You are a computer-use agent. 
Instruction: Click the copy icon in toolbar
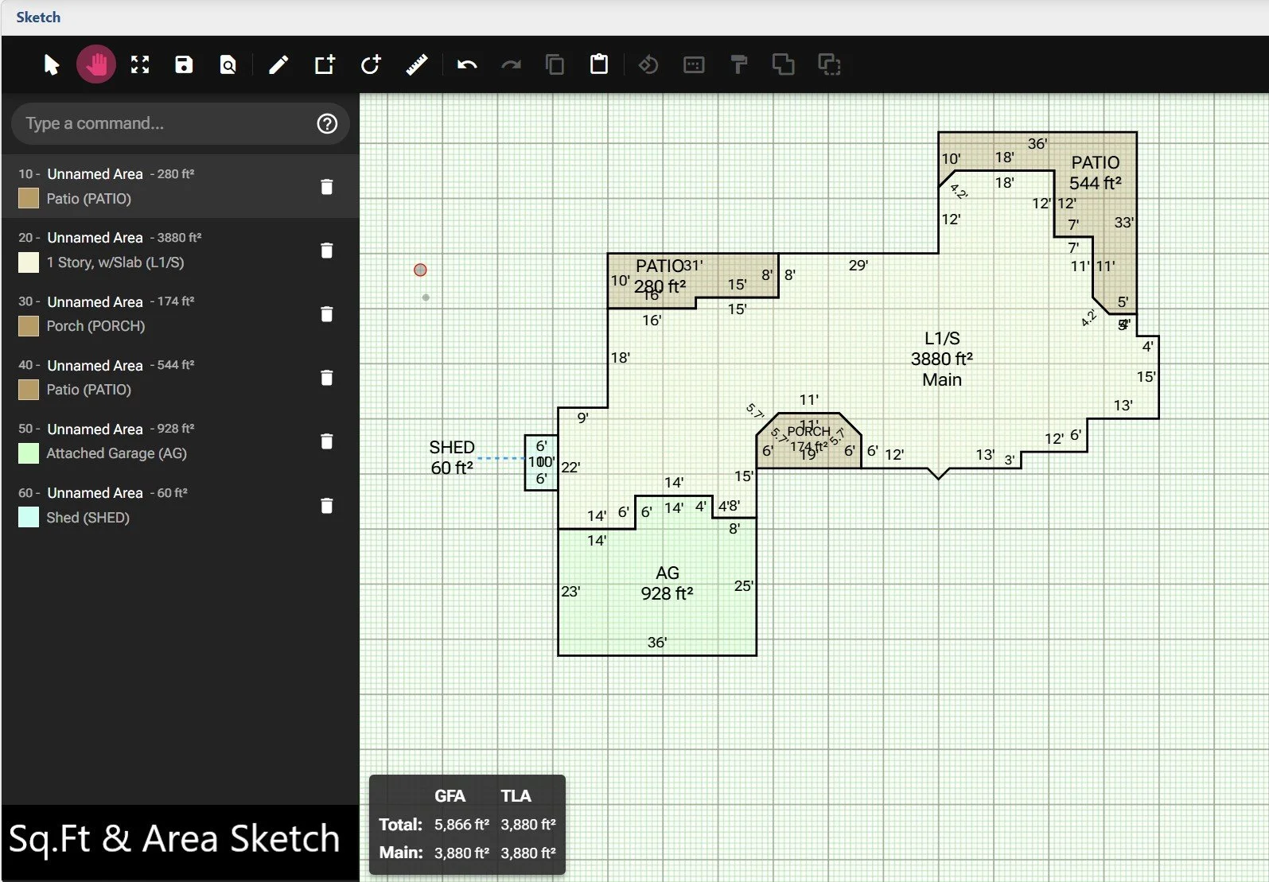click(x=555, y=64)
